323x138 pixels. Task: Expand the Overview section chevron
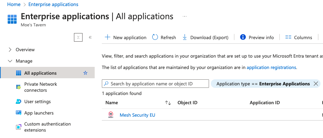click(x=10, y=50)
